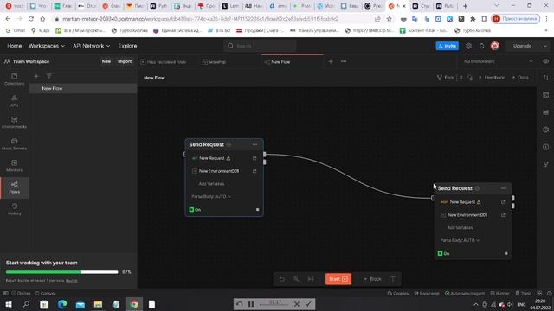Click info icon beside left Send Request title
554x311 pixels.
click(x=229, y=144)
